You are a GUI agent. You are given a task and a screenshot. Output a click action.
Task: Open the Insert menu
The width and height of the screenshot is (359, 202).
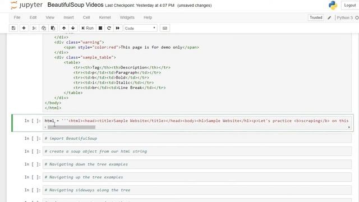(x=68, y=17)
